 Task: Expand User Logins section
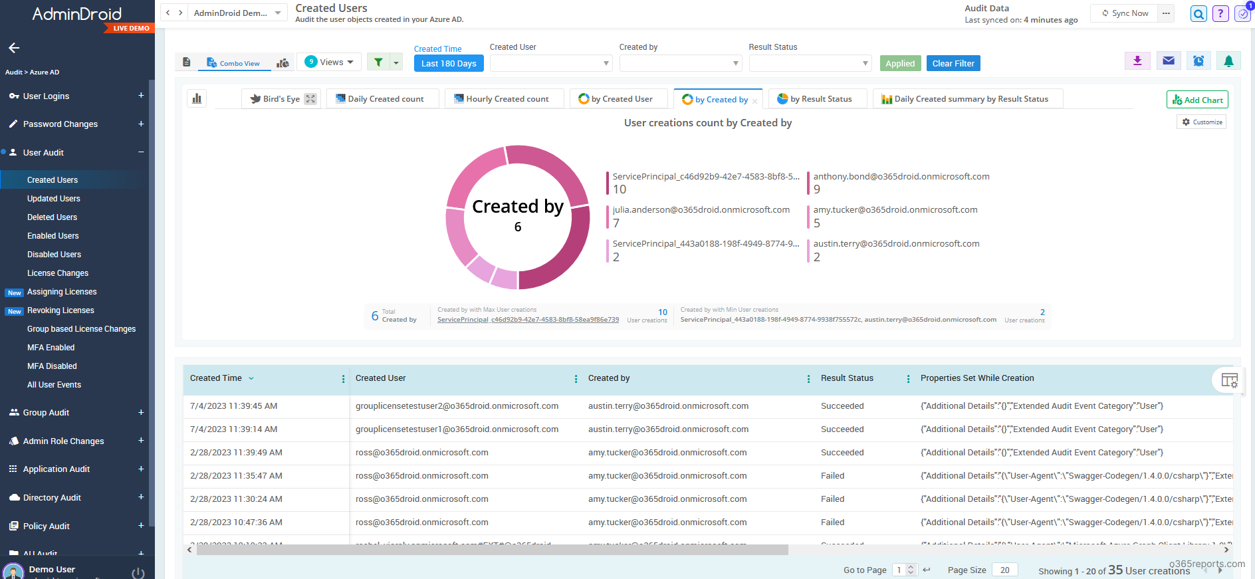tap(141, 96)
